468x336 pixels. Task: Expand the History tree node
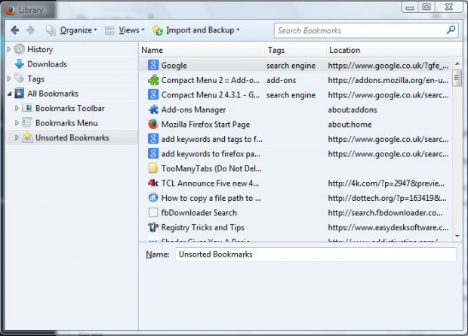(x=9, y=49)
